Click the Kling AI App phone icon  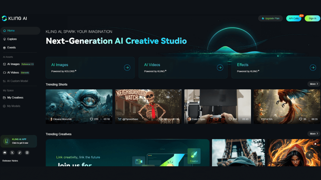click(7, 141)
